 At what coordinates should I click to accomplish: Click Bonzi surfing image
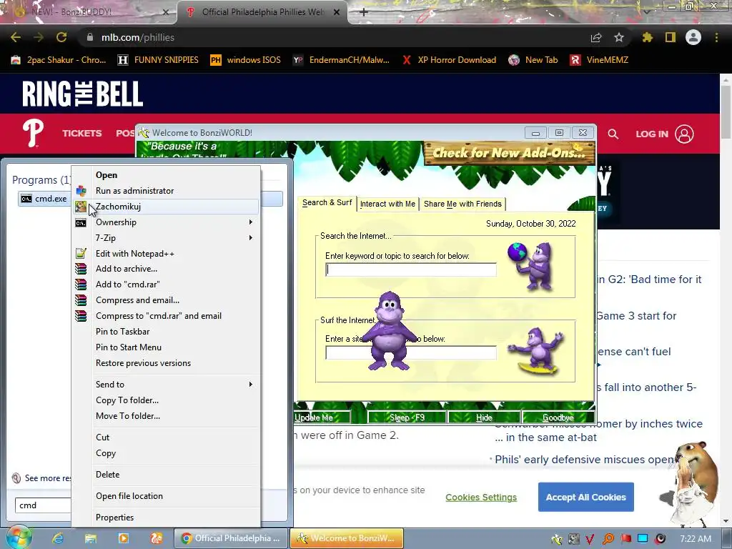[x=537, y=351]
